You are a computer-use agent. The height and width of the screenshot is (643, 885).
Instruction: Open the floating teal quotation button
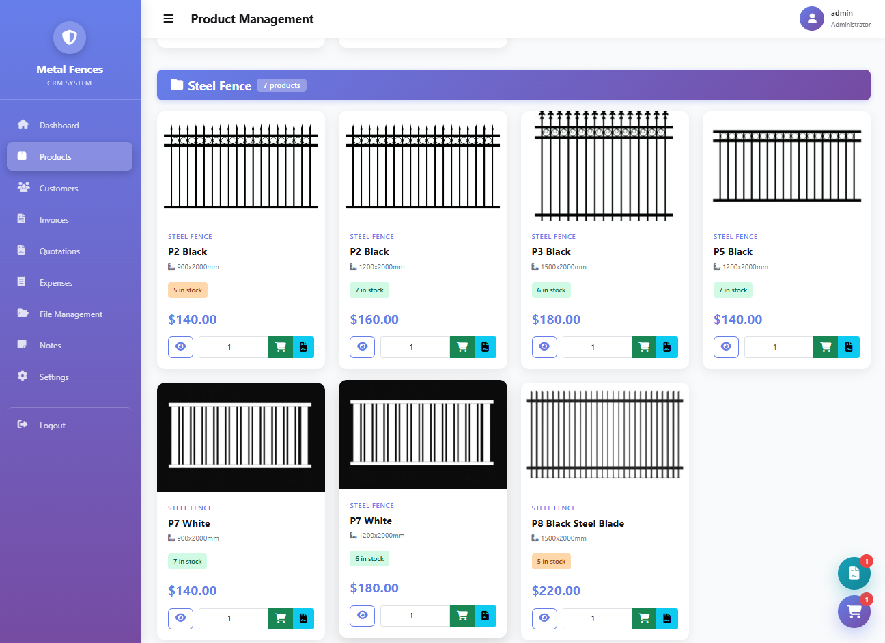[x=854, y=573]
